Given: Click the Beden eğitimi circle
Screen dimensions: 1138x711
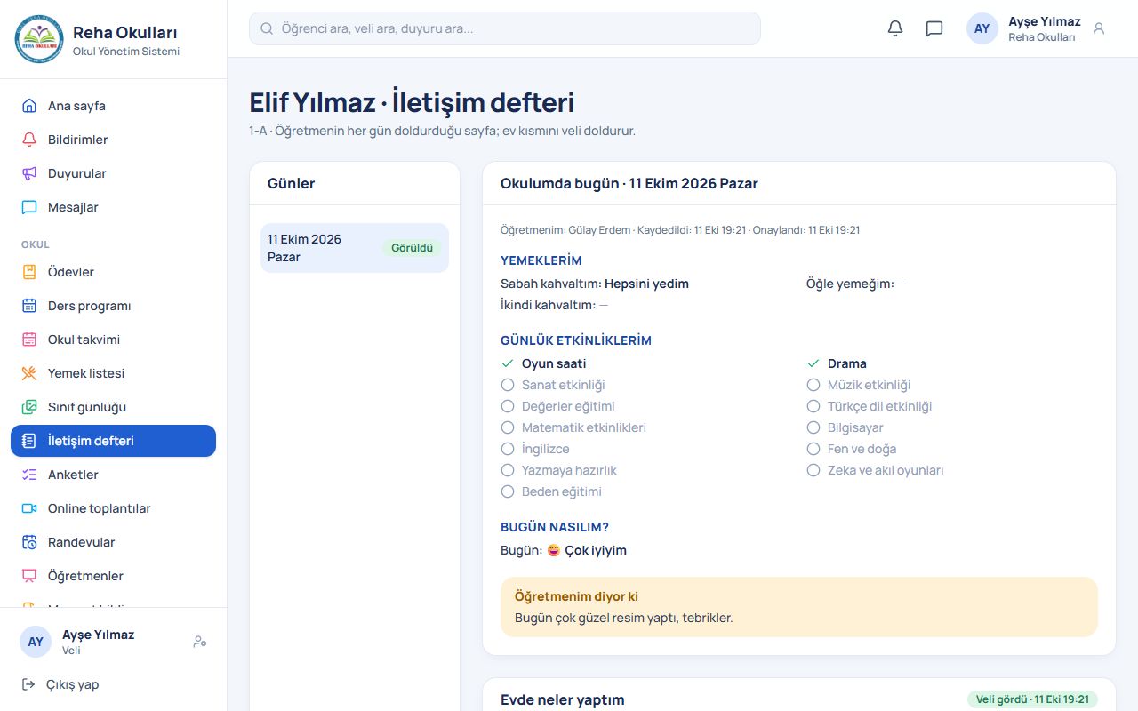Looking at the screenshot, I should [508, 491].
